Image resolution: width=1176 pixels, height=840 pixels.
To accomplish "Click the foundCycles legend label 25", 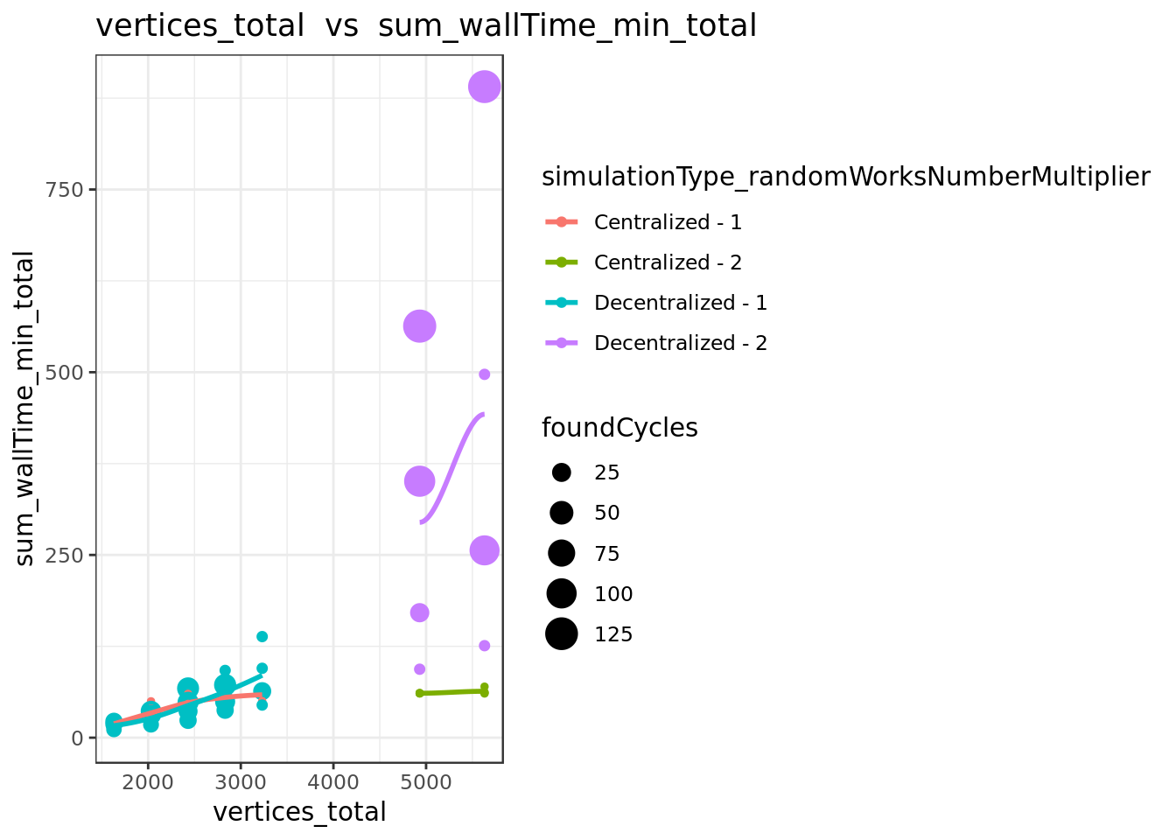I will pos(607,472).
